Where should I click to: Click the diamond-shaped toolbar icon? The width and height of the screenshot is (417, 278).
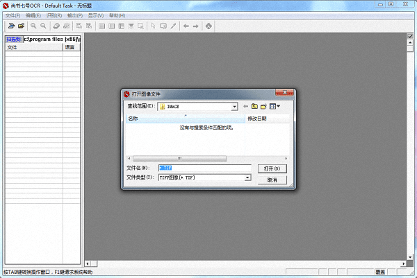(208, 26)
